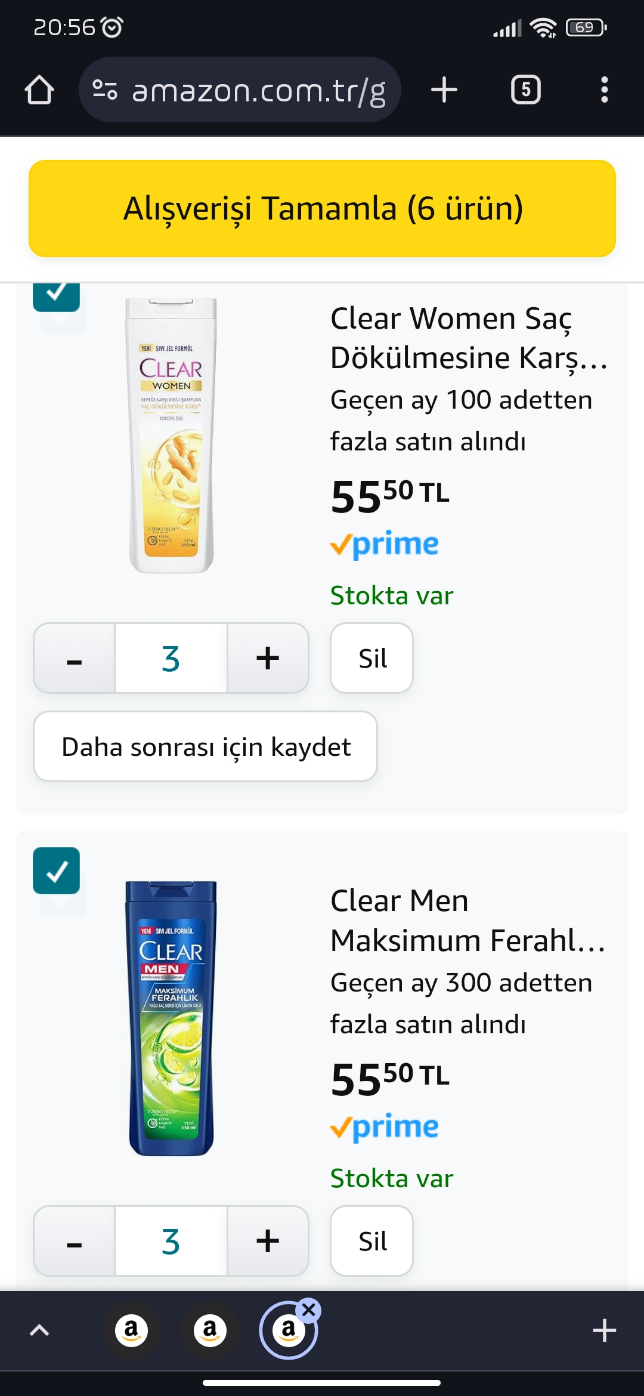Delete Clear Women shampoo with Sil button
The image size is (644, 1396).
372,659
